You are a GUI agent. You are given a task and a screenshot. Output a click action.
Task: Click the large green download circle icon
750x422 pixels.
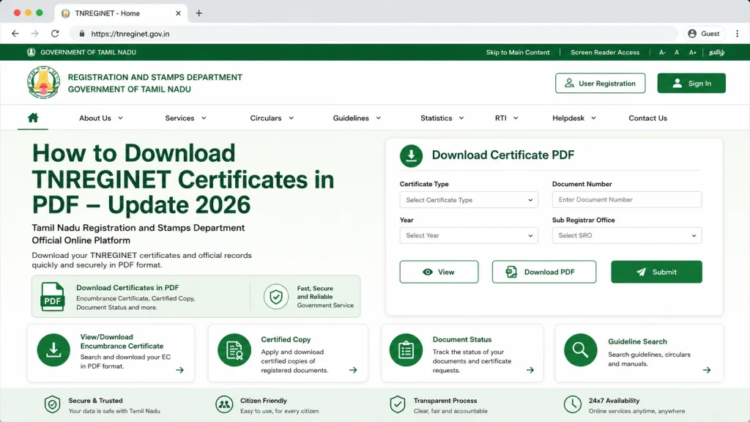tap(411, 155)
